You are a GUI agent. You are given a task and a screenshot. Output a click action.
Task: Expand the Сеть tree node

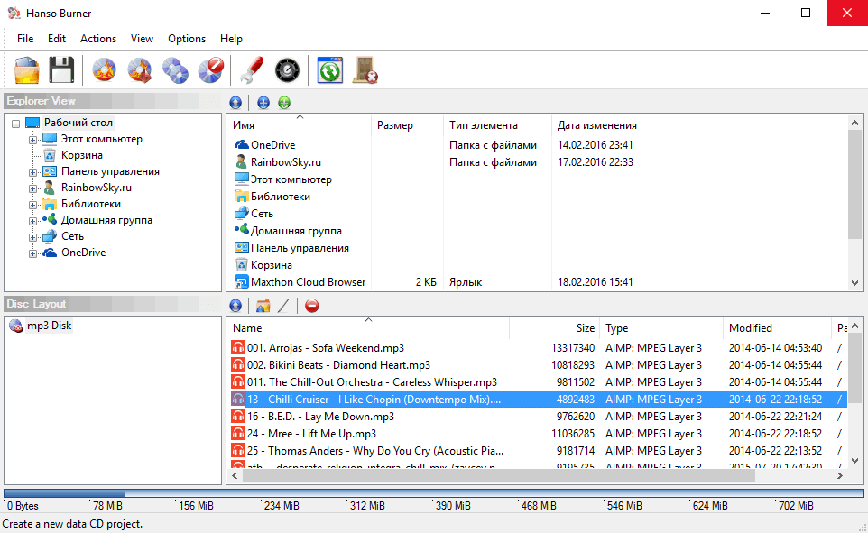click(32, 237)
